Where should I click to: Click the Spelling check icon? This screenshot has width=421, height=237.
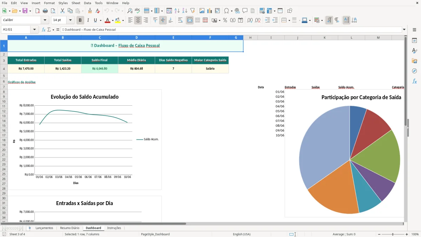[138, 11]
